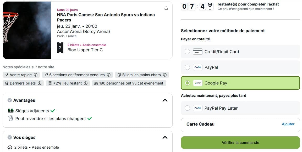Click the credit card logo in payment options
The image size is (302, 152).
(x=198, y=52)
